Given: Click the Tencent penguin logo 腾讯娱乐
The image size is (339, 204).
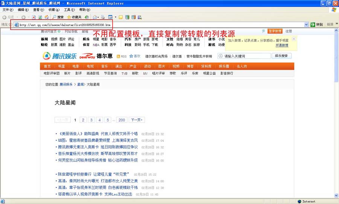Looking at the screenshot, I should pos(60,56).
